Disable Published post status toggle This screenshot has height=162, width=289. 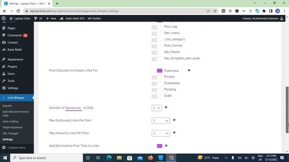[x=157, y=71]
